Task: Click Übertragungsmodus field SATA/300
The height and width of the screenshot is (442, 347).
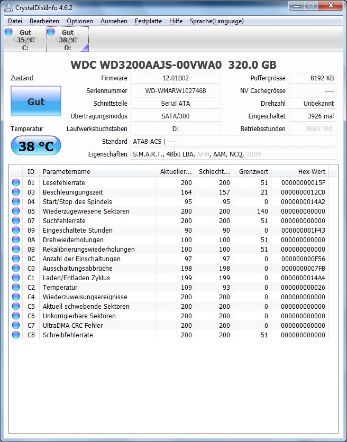Action: pos(176,116)
